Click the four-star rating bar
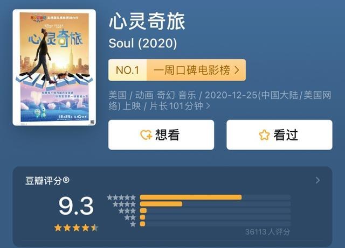 [215, 204]
